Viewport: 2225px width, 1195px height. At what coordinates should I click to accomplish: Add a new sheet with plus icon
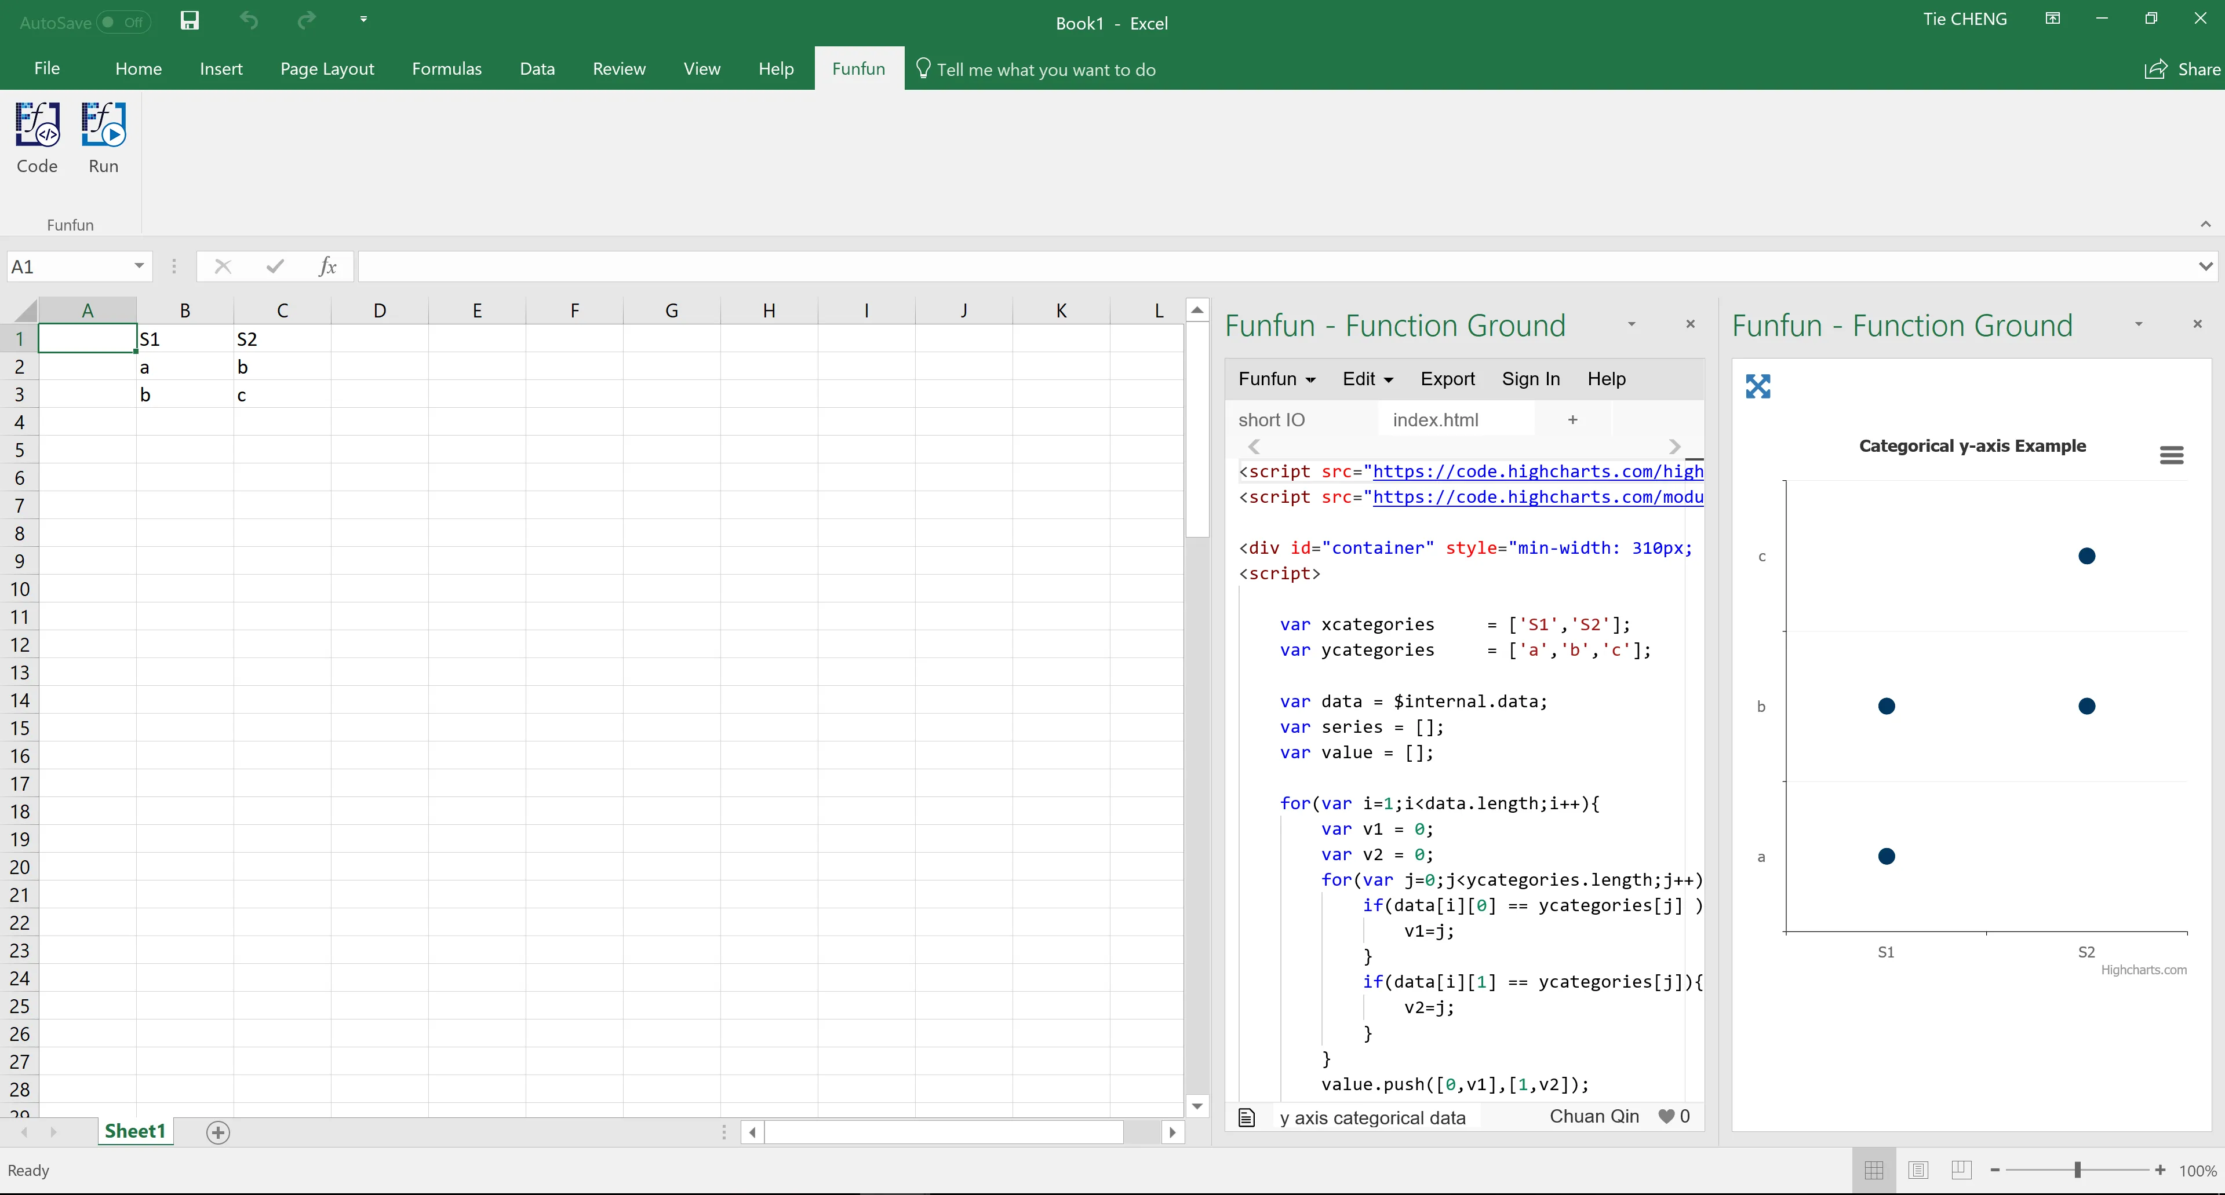(218, 1132)
